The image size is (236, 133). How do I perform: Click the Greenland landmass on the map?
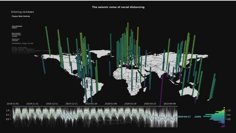[100, 53]
